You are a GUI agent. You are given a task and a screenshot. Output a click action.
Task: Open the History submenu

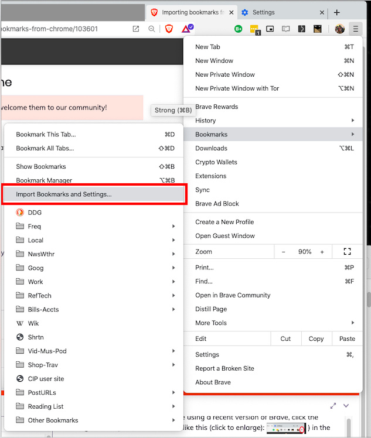tap(273, 121)
